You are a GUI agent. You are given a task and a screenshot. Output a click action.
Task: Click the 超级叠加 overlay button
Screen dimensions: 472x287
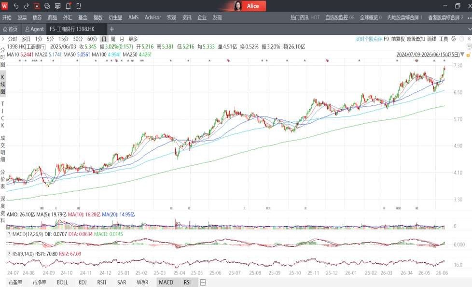416,39
